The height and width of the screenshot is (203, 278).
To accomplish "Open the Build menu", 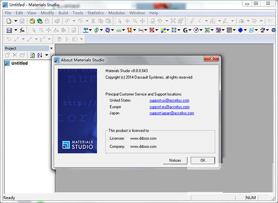I will coord(63,13).
